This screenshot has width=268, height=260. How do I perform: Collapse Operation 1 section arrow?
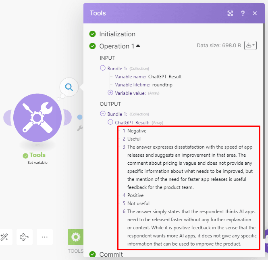[x=138, y=46]
